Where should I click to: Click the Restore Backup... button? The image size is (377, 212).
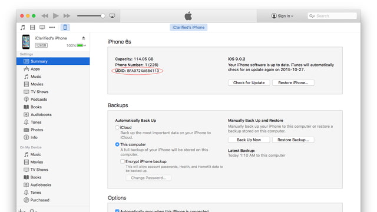(293, 140)
